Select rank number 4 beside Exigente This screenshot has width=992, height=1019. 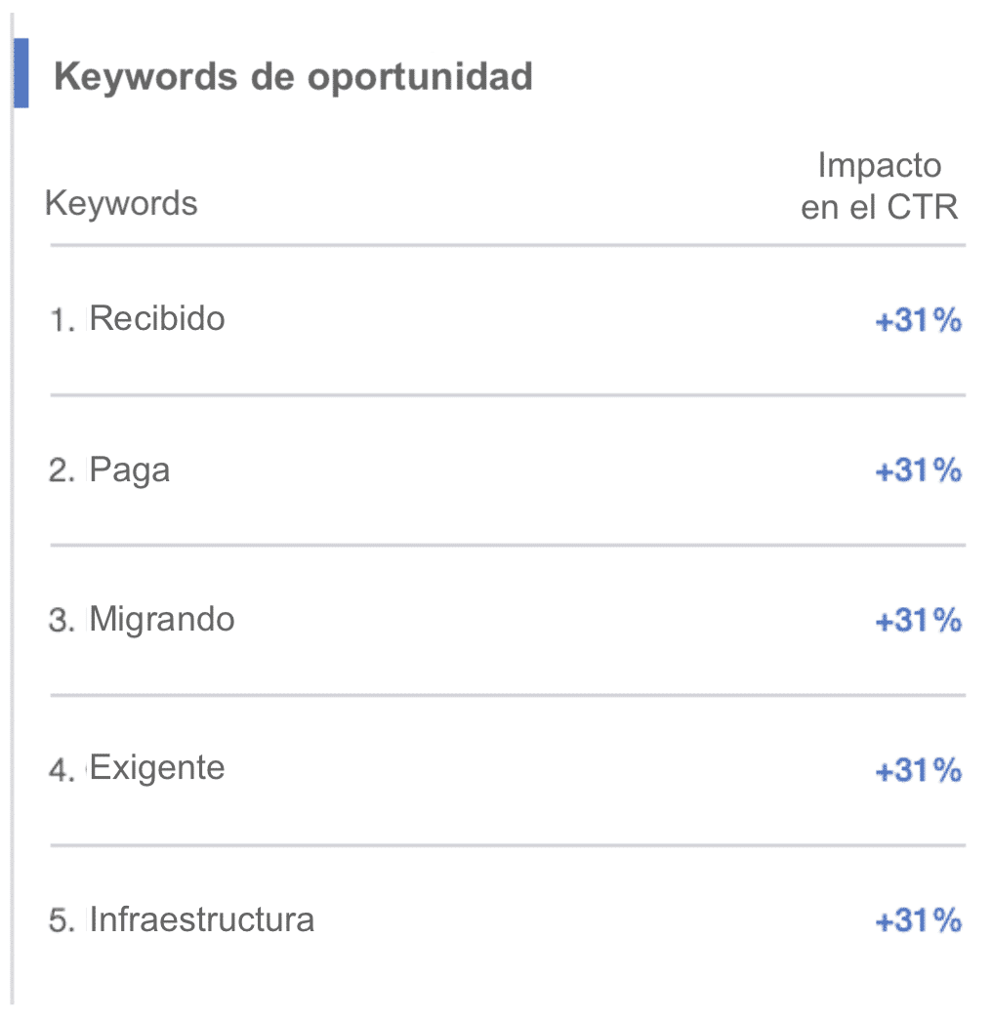pyautogui.click(x=63, y=771)
